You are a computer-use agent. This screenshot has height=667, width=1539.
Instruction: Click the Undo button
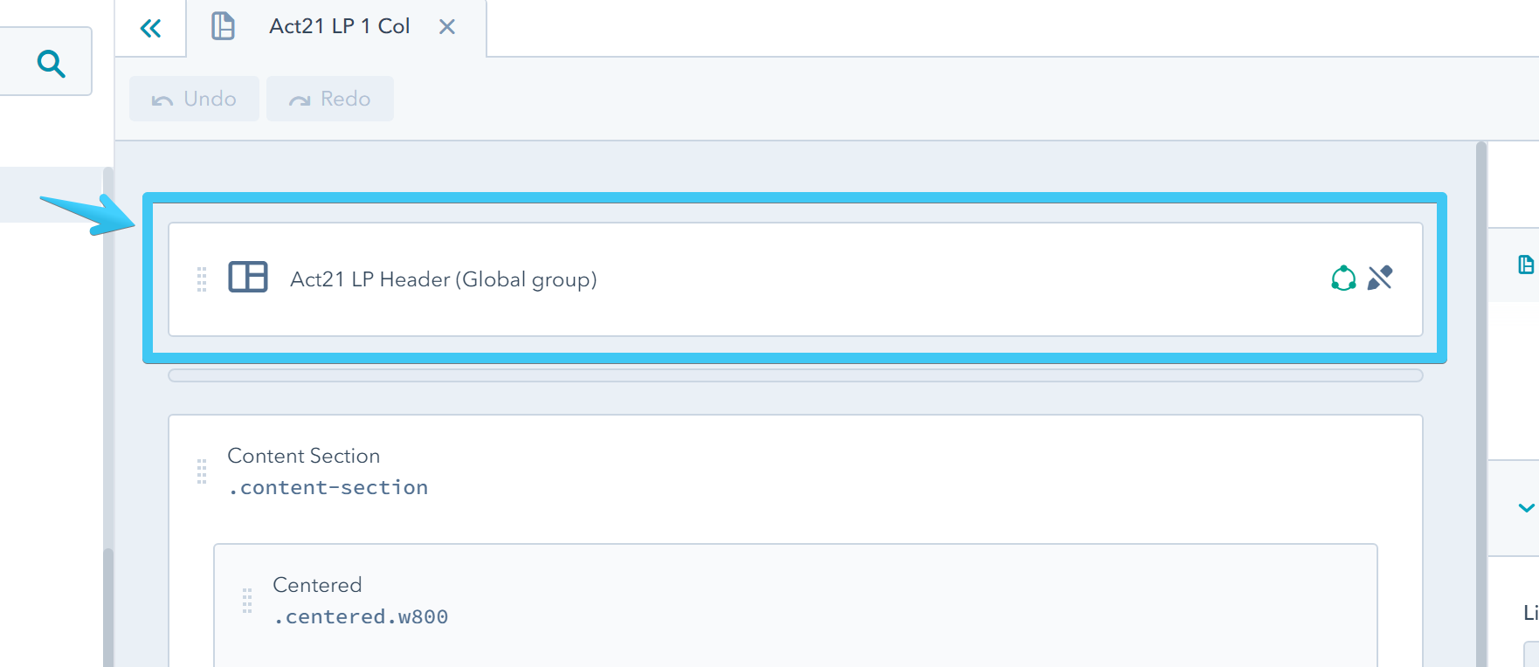194,99
